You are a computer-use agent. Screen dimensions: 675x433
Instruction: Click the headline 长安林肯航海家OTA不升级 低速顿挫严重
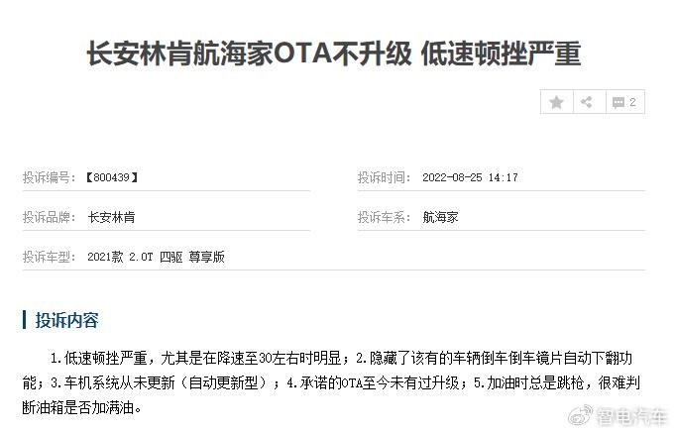click(x=334, y=54)
